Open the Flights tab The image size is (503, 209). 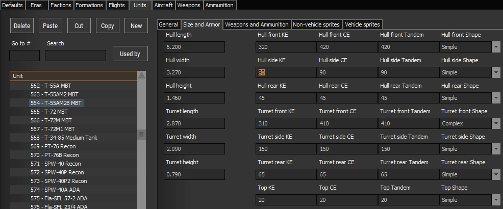coord(117,5)
